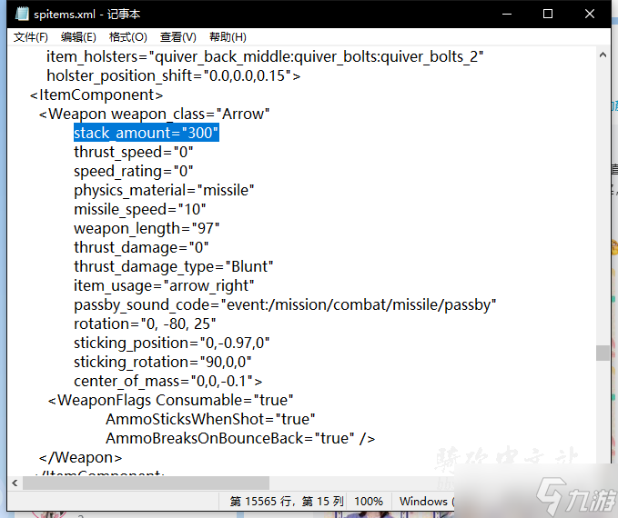Viewport: 618px width, 518px height.
Task: Open the 编辑(E) menu
Action: (78, 37)
